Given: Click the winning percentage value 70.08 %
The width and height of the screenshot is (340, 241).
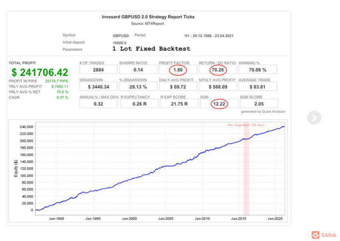Looking at the screenshot, I should pos(258,70).
